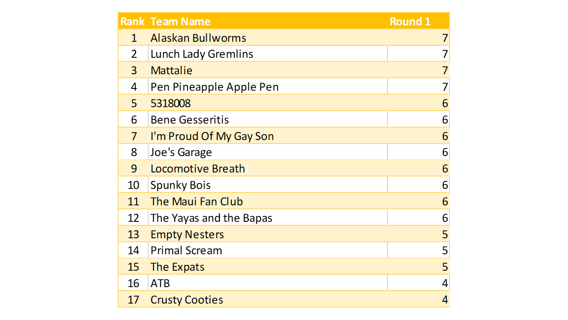Click the Rank column header
This screenshot has width=568, height=320.
(x=133, y=21)
